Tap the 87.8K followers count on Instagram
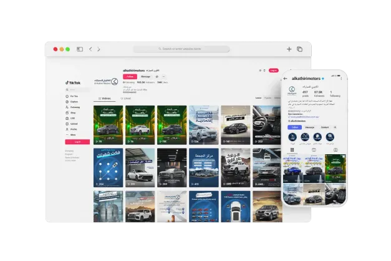 click(x=319, y=94)
